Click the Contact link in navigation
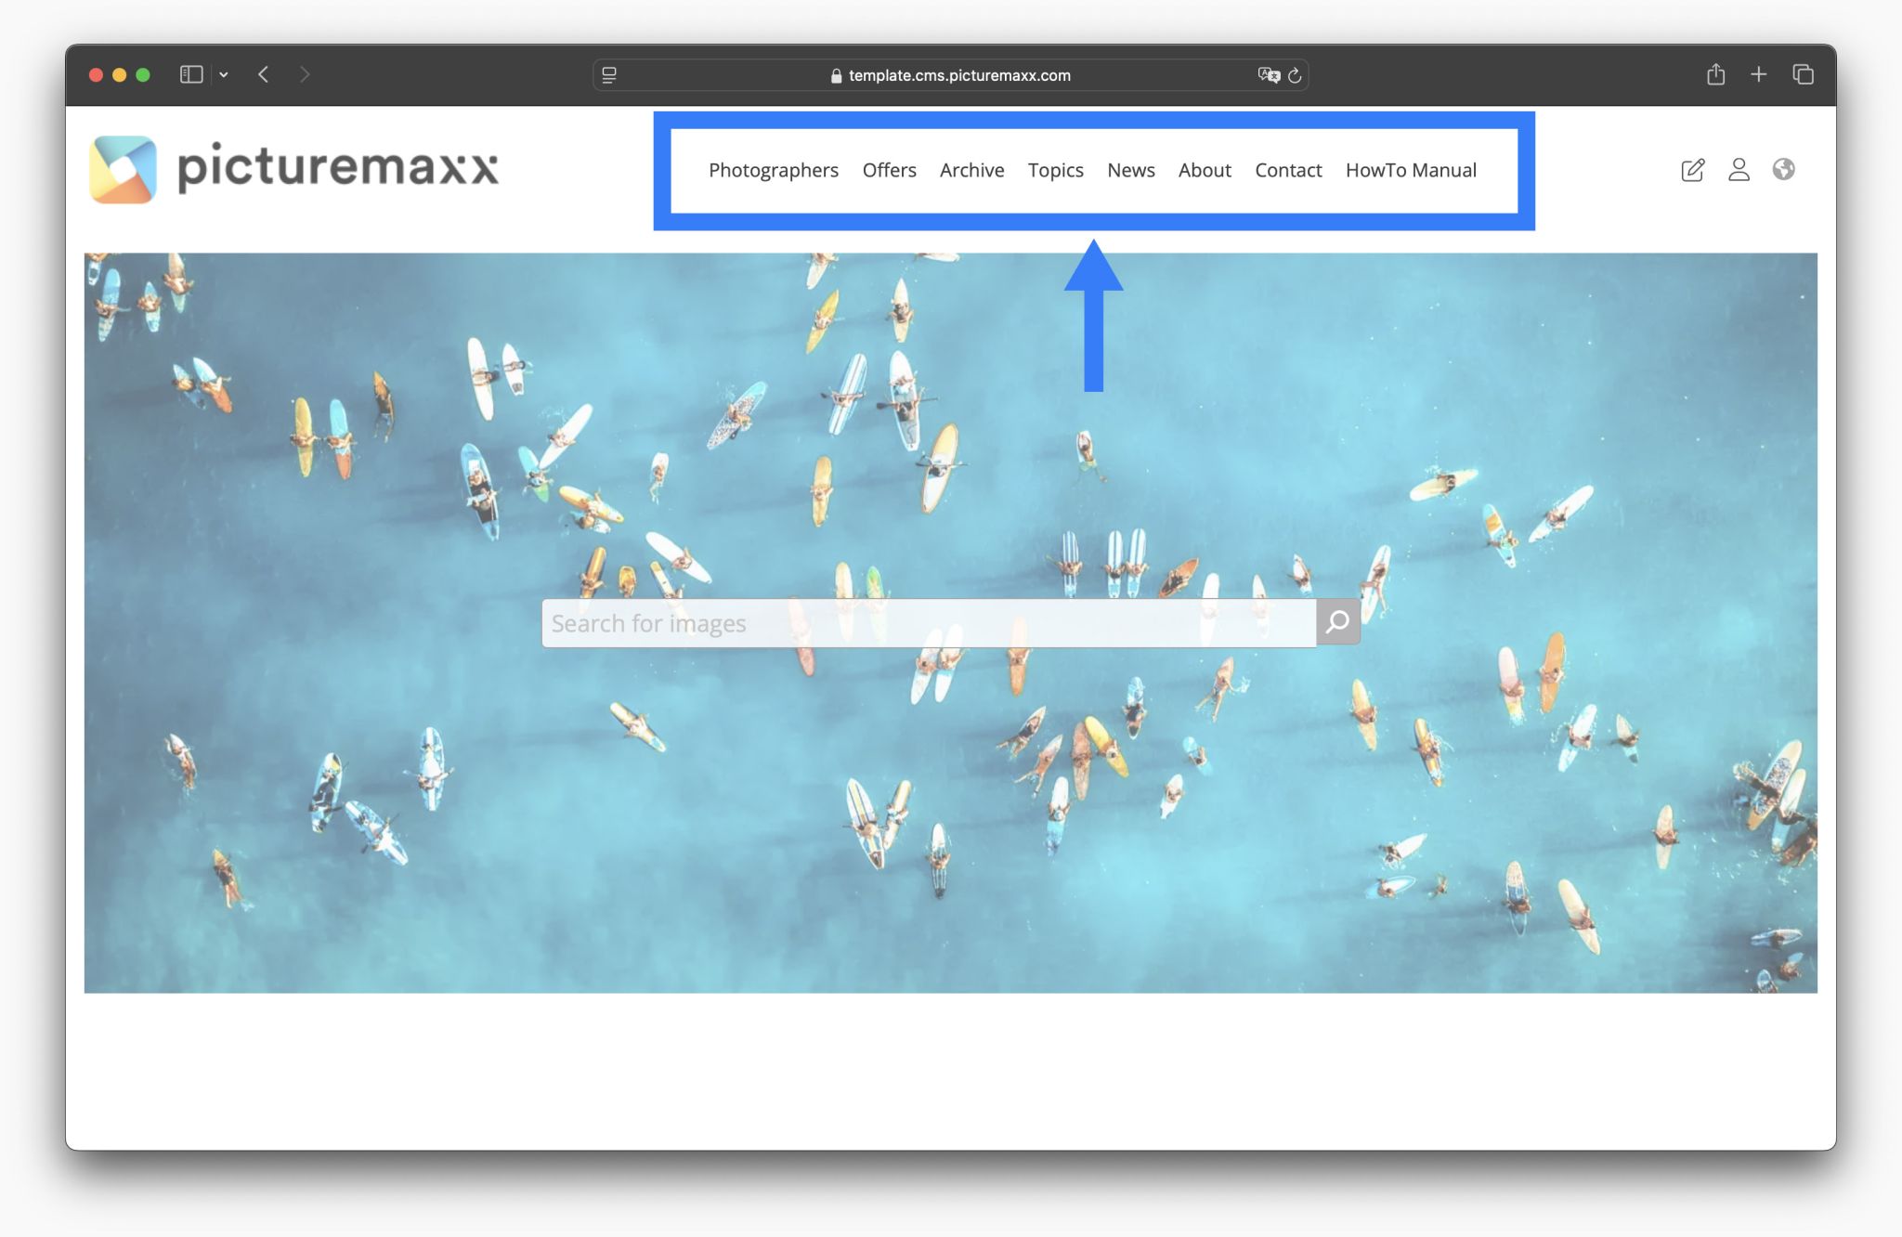The width and height of the screenshot is (1902, 1237). [x=1288, y=170]
